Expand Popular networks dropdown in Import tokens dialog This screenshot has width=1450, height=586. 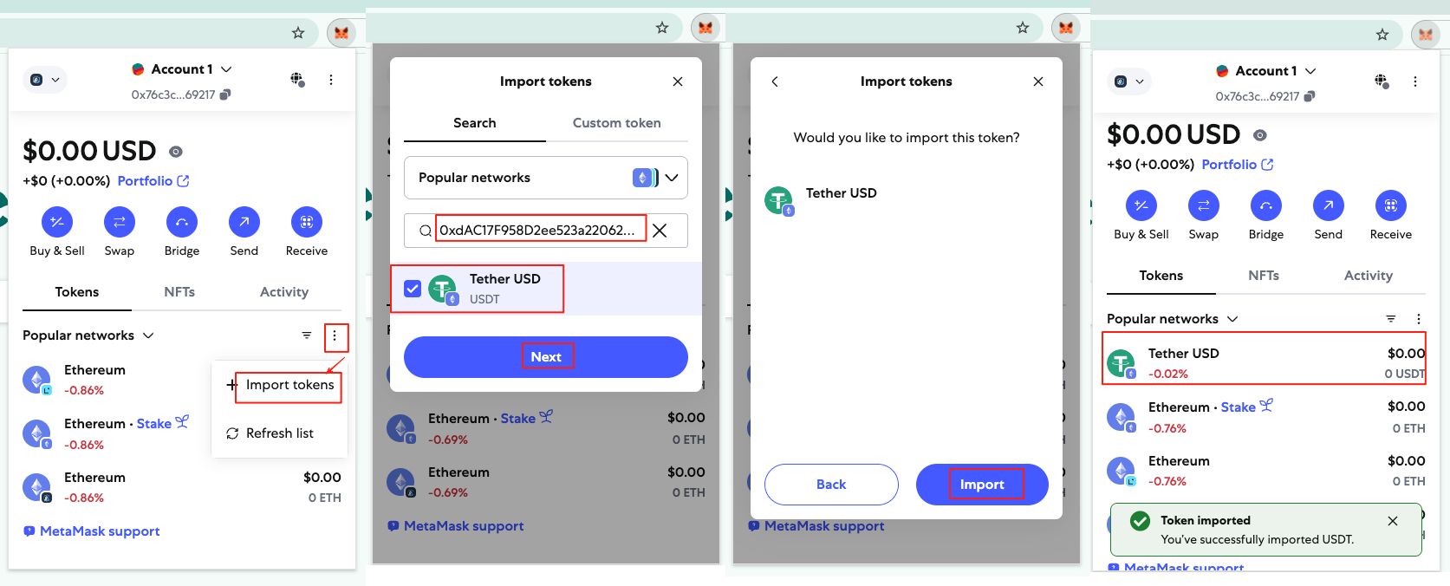coord(546,178)
